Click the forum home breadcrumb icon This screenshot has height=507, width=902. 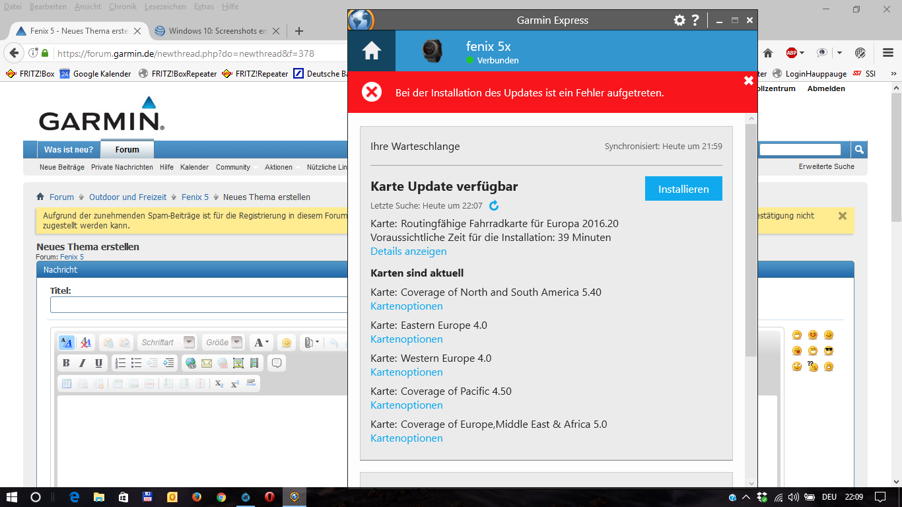pyautogui.click(x=40, y=197)
